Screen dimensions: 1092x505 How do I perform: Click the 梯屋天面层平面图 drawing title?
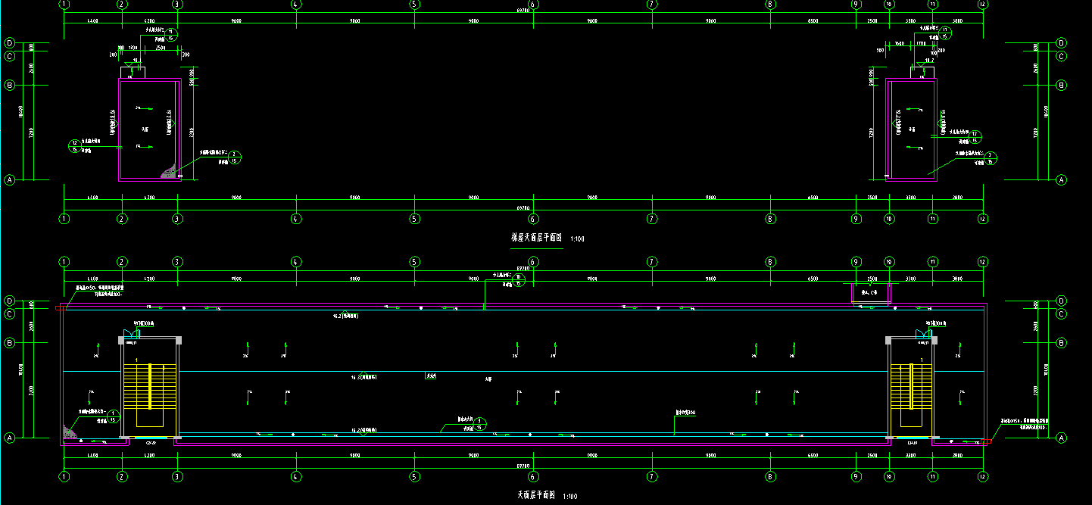click(536, 238)
